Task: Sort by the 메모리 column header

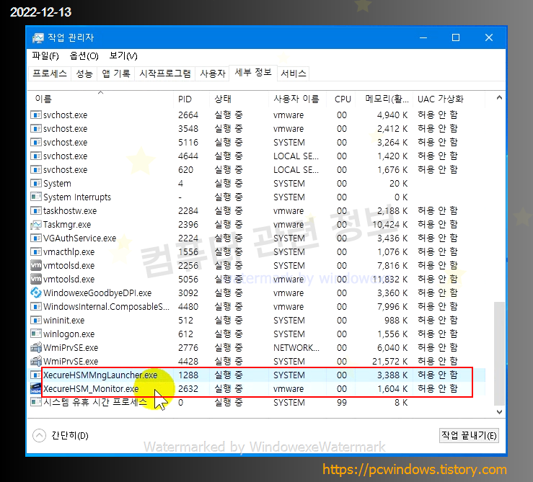Action: [384, 99]
